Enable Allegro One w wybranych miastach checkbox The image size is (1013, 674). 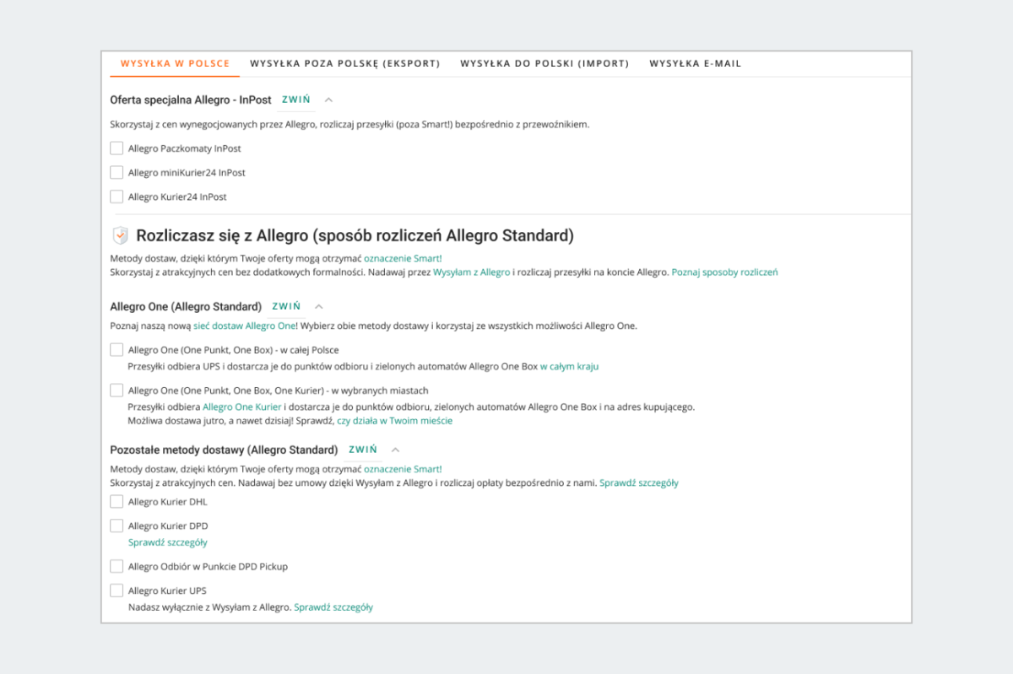tap(116, 391)
